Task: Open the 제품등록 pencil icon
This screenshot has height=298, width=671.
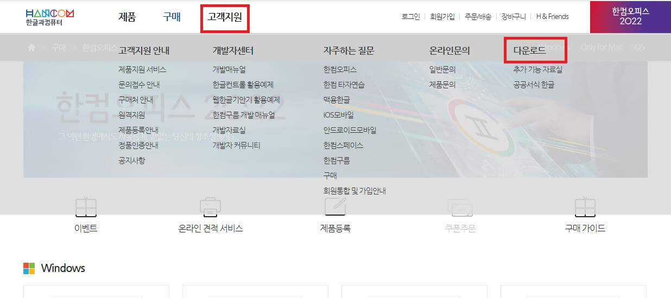Action: pos(335,206)
